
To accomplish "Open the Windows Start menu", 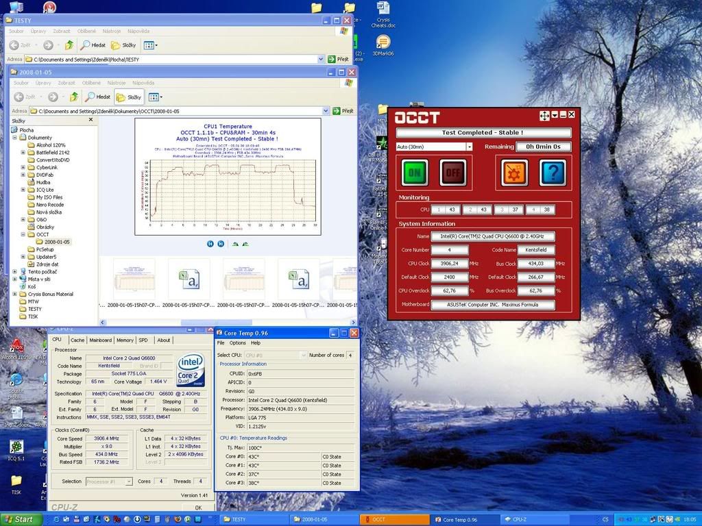I will pos(21,519).
